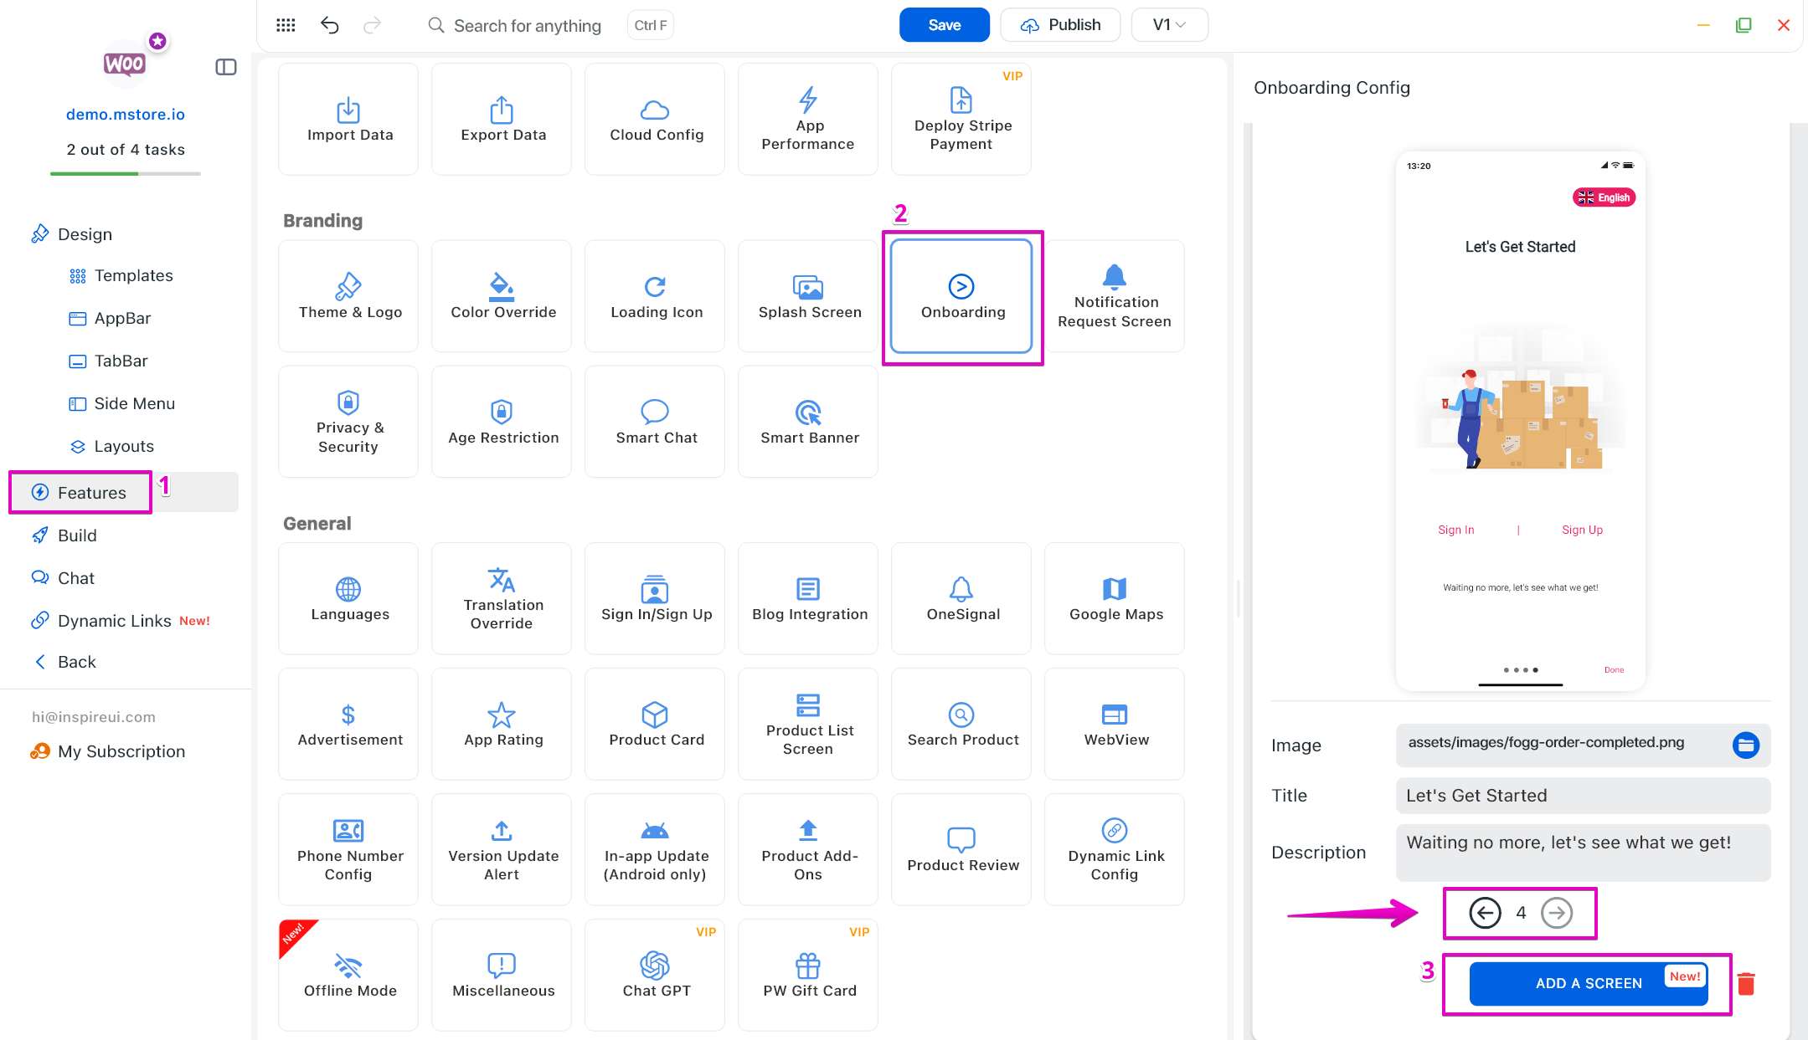The image size is (1808, 1040).
Task: Open the Chat GPT feature card
Action: point(655,975)
